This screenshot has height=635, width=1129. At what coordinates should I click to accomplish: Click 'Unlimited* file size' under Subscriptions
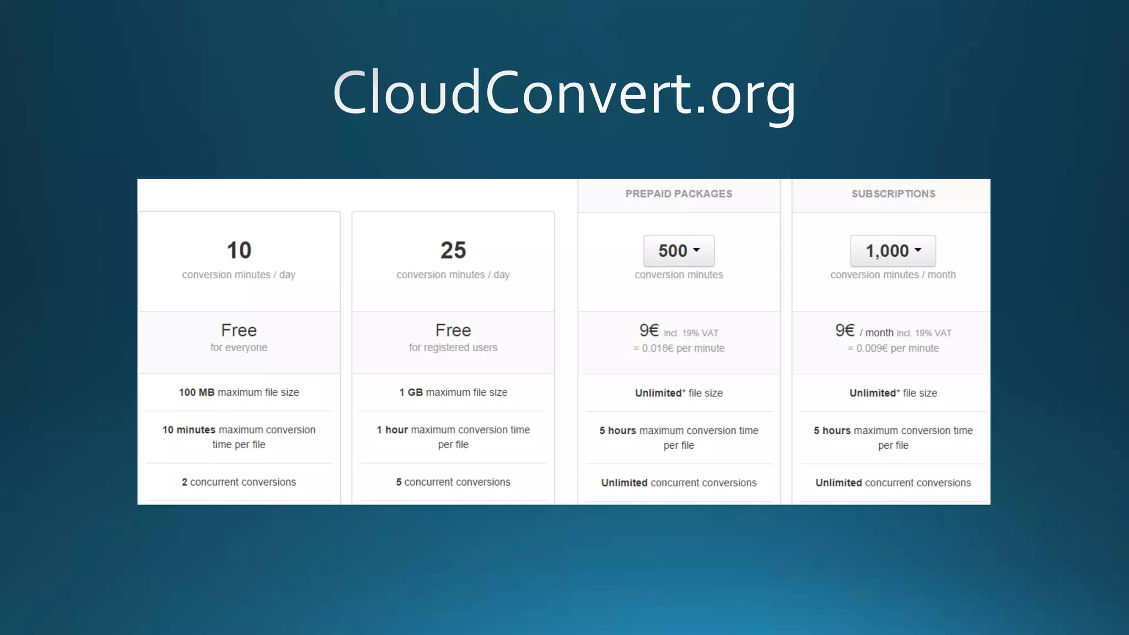tap(893, 393)
